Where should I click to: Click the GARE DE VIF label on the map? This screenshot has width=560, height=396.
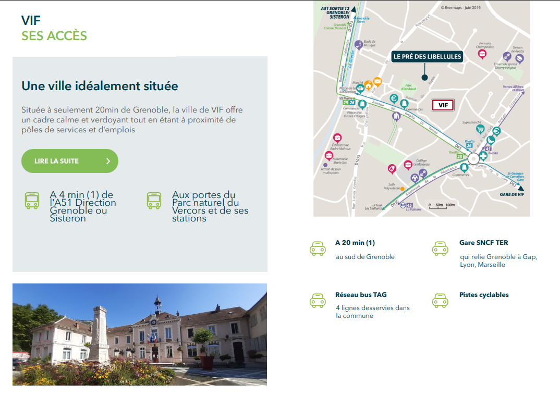(512, 194)
